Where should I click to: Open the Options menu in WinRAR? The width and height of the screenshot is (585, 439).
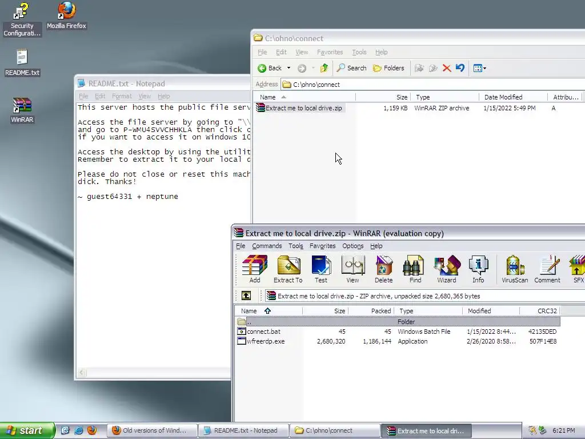point(353,246)
